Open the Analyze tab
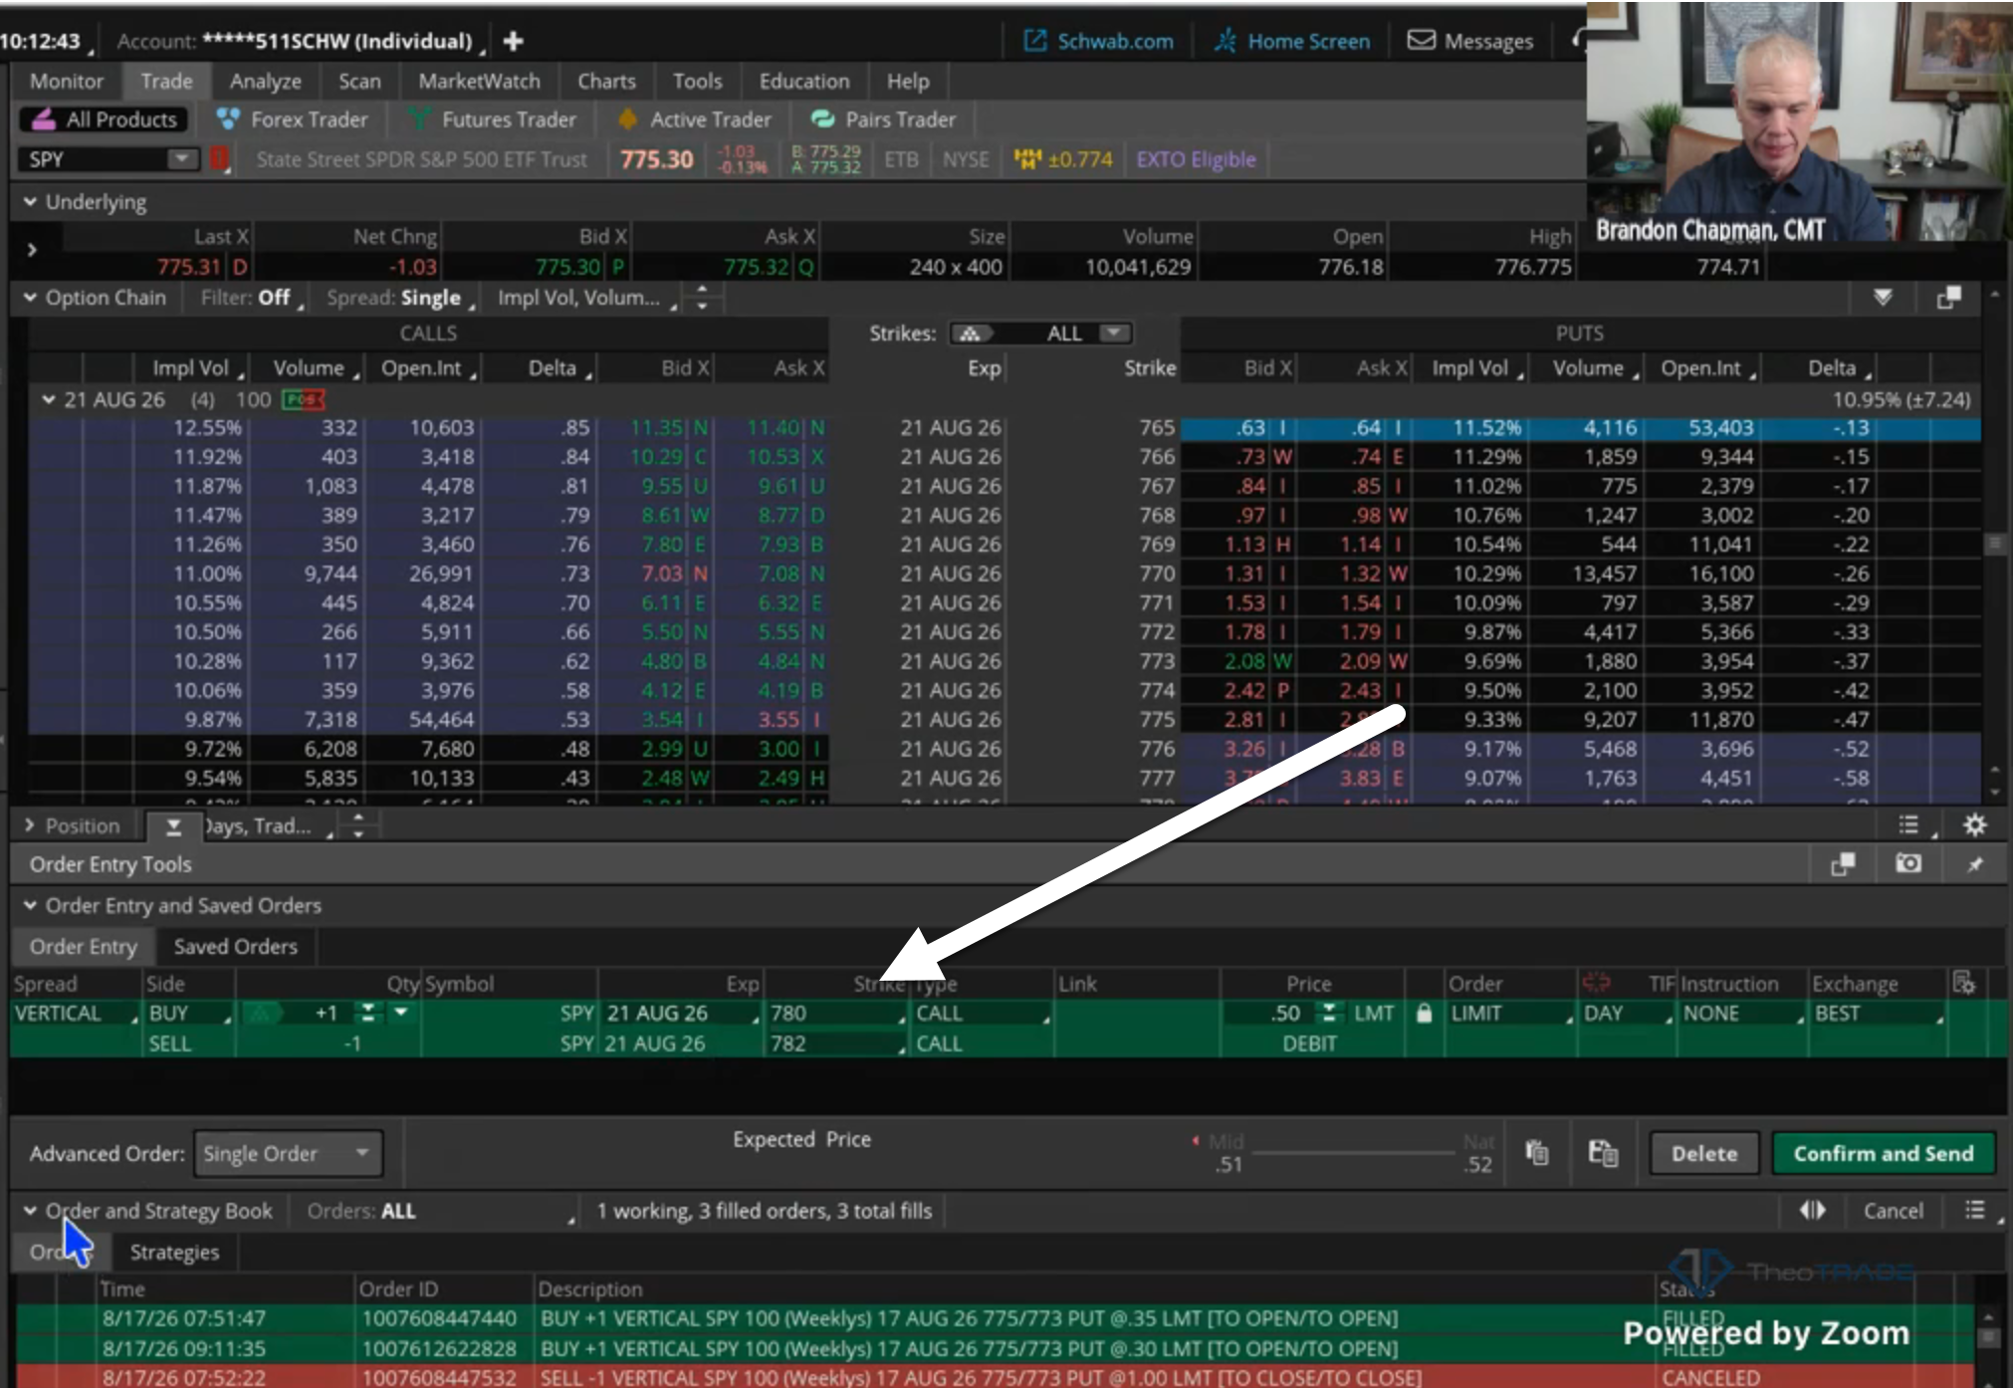 tap(266, 81)
